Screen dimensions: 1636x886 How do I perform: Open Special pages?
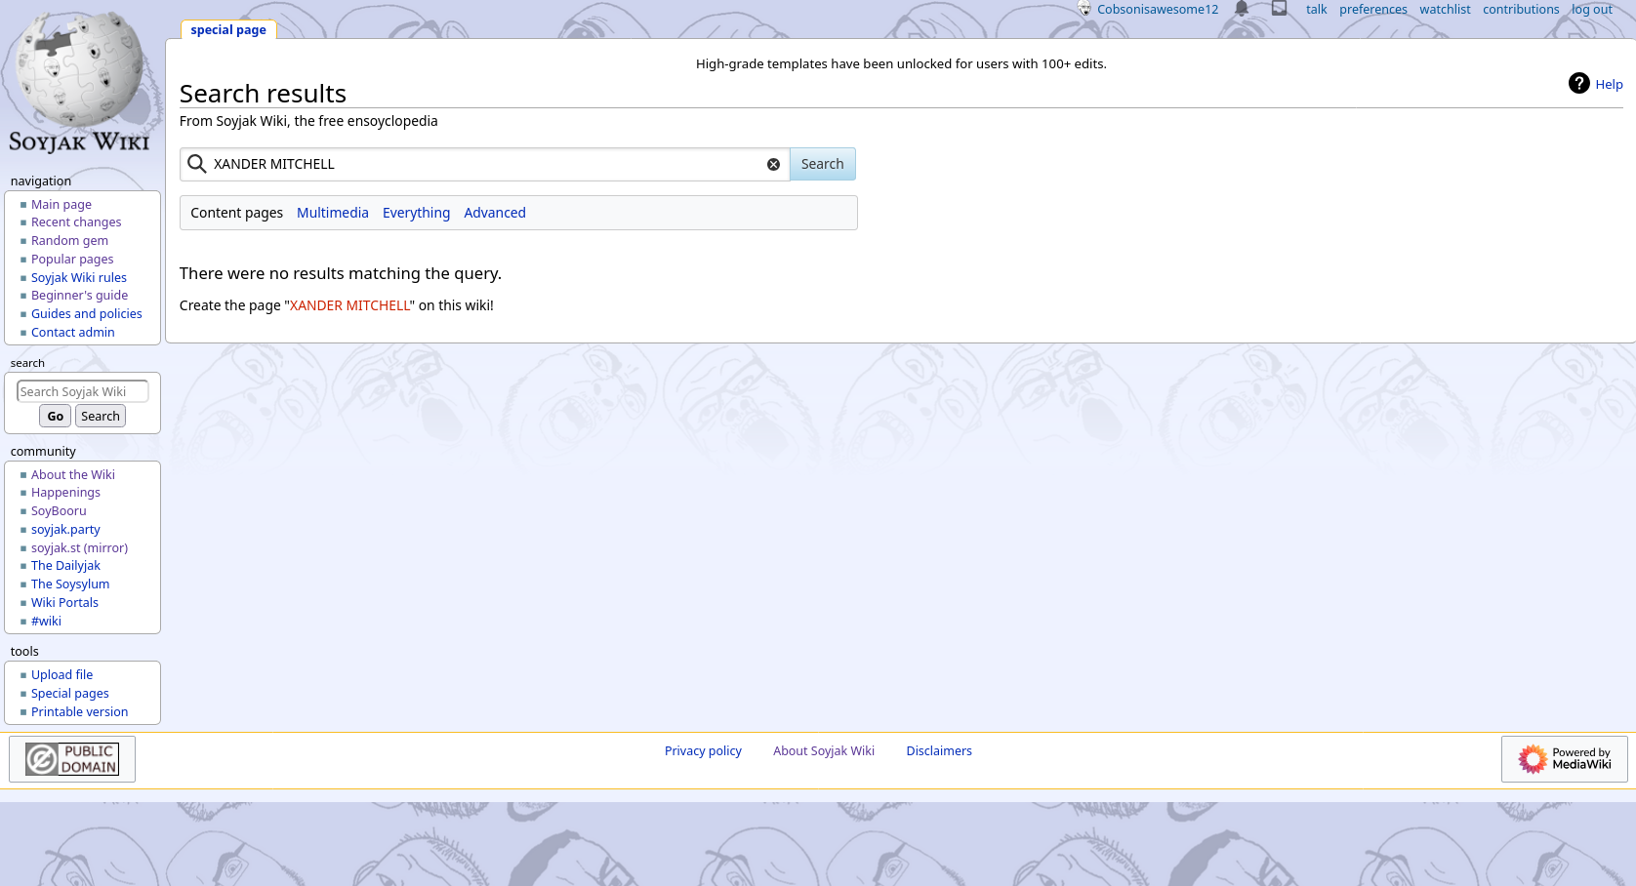tap(70, 694)
